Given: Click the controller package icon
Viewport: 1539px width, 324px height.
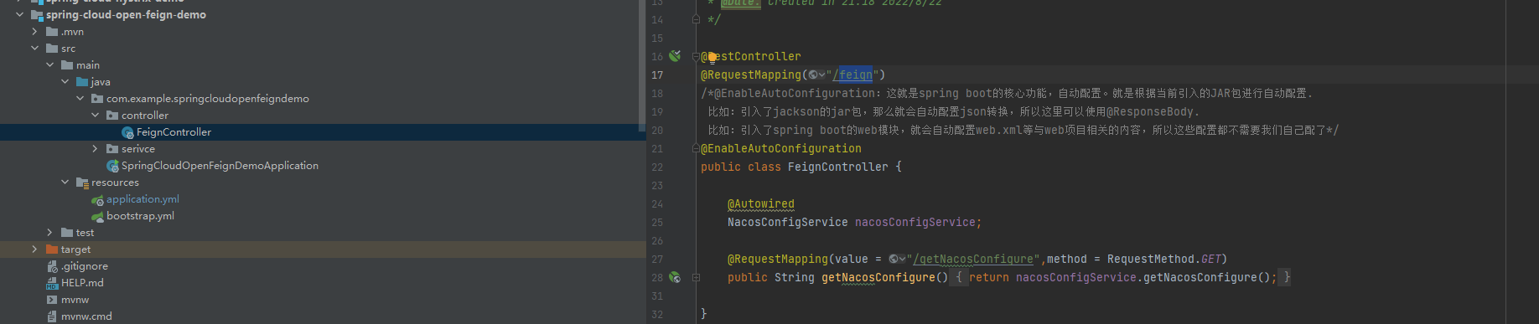Looking at the screenshot, I should click(x=112, y=116).
